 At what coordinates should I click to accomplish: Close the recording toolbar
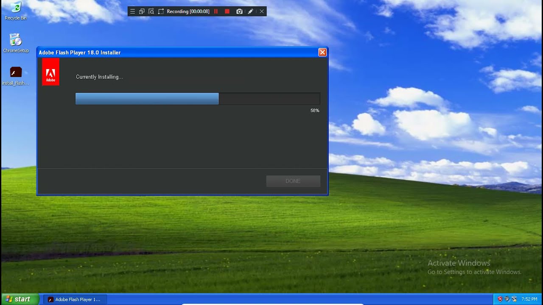pyautogui.click(x=262, y=11)
